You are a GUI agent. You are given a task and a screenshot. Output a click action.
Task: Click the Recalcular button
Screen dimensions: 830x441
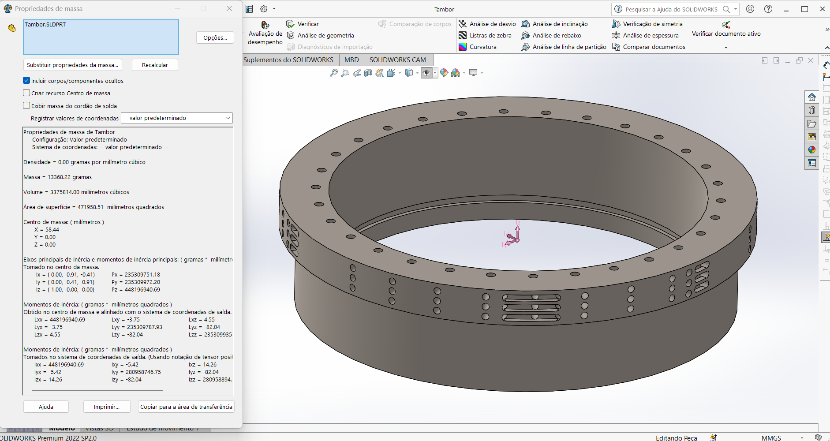point(155,65)
